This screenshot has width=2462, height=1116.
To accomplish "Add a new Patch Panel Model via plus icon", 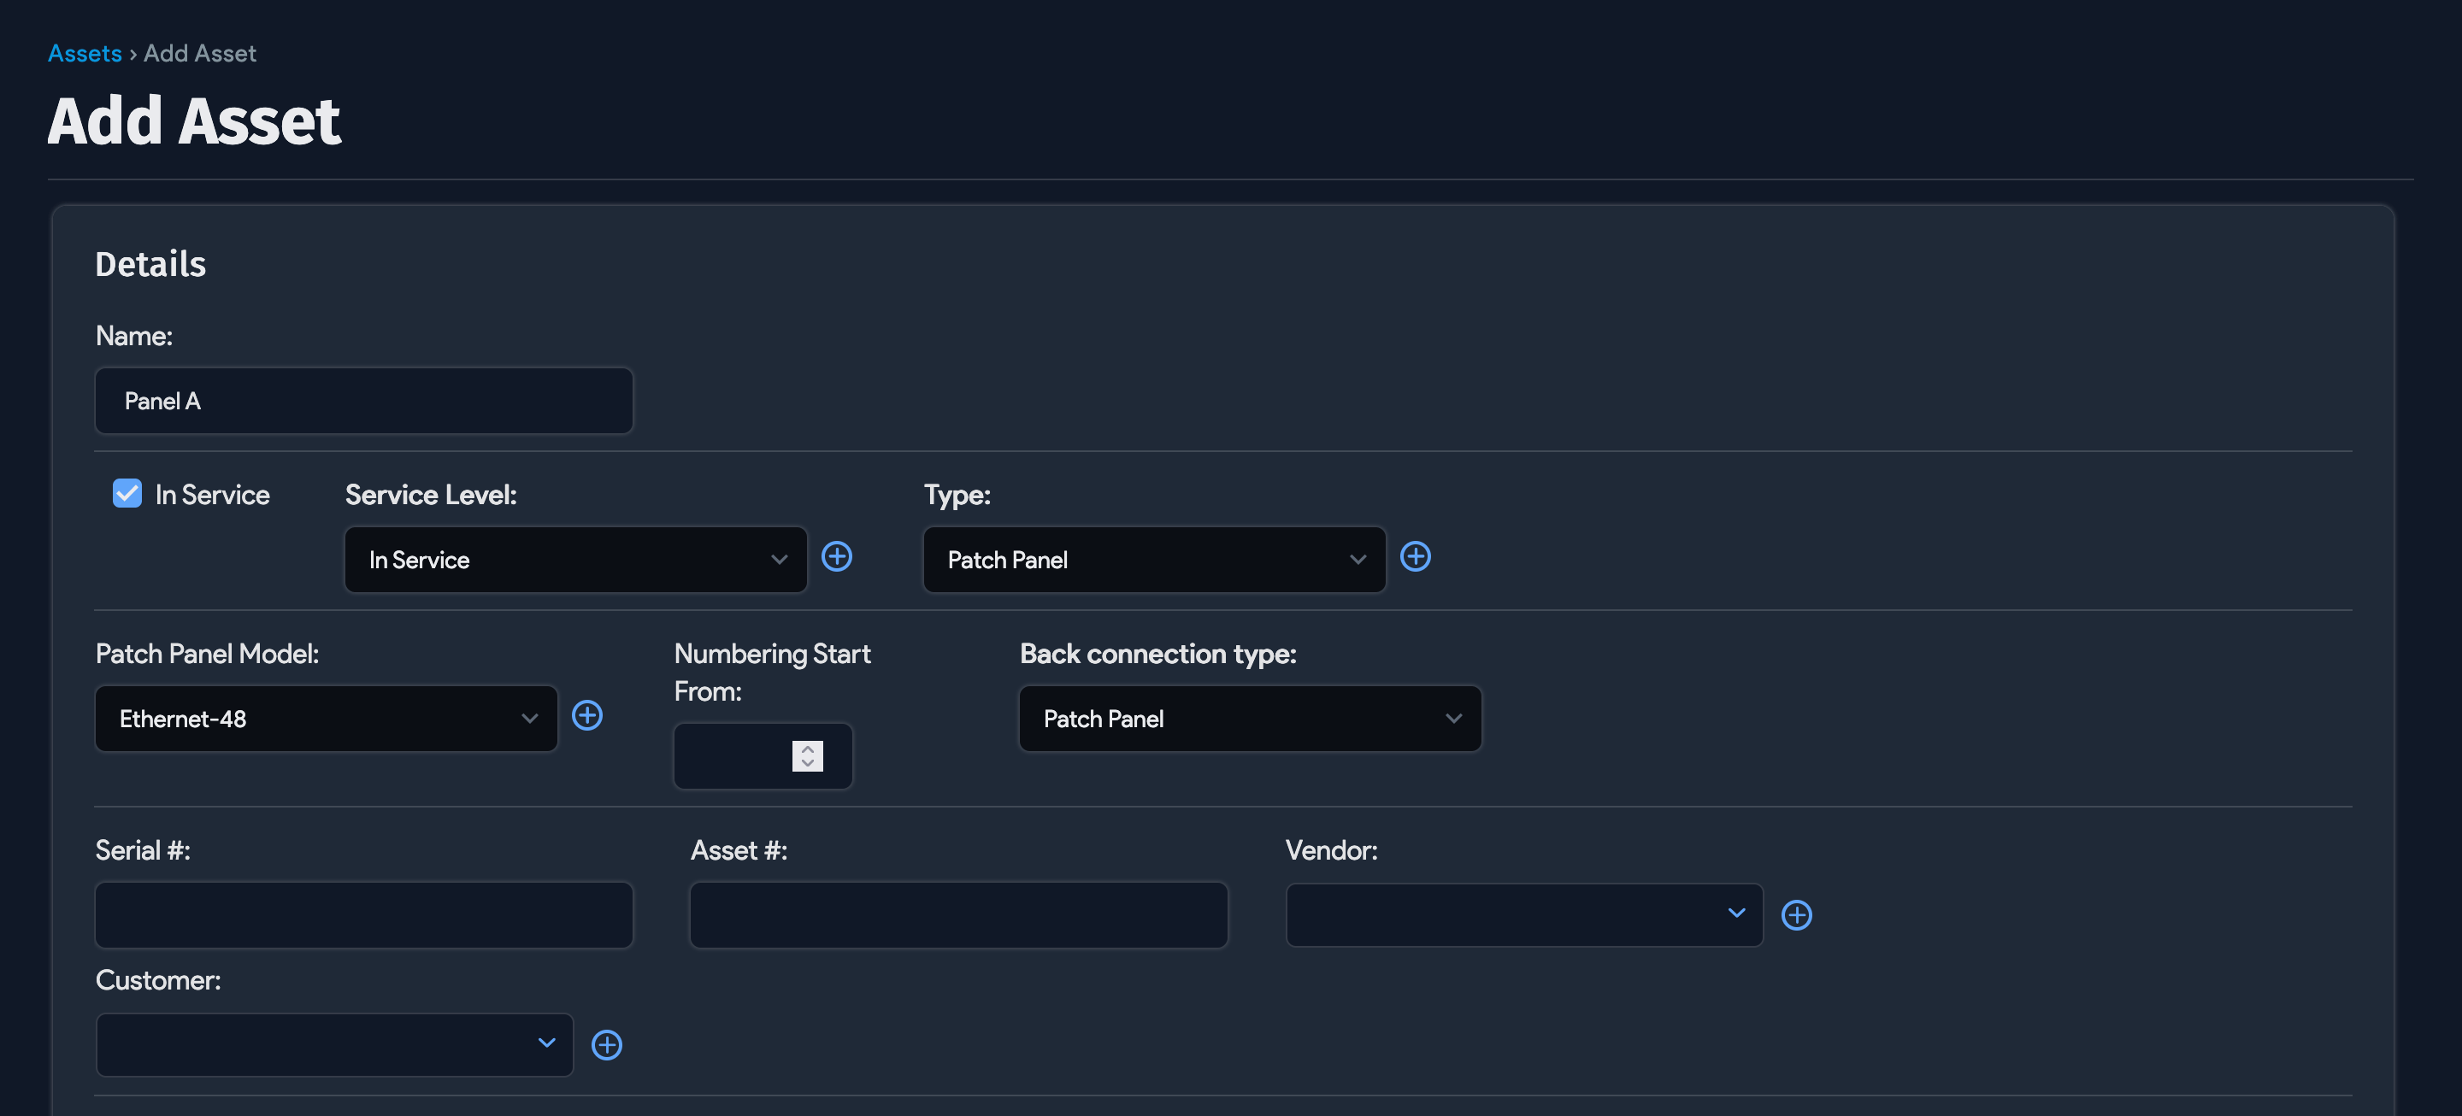I will point(588,715).
